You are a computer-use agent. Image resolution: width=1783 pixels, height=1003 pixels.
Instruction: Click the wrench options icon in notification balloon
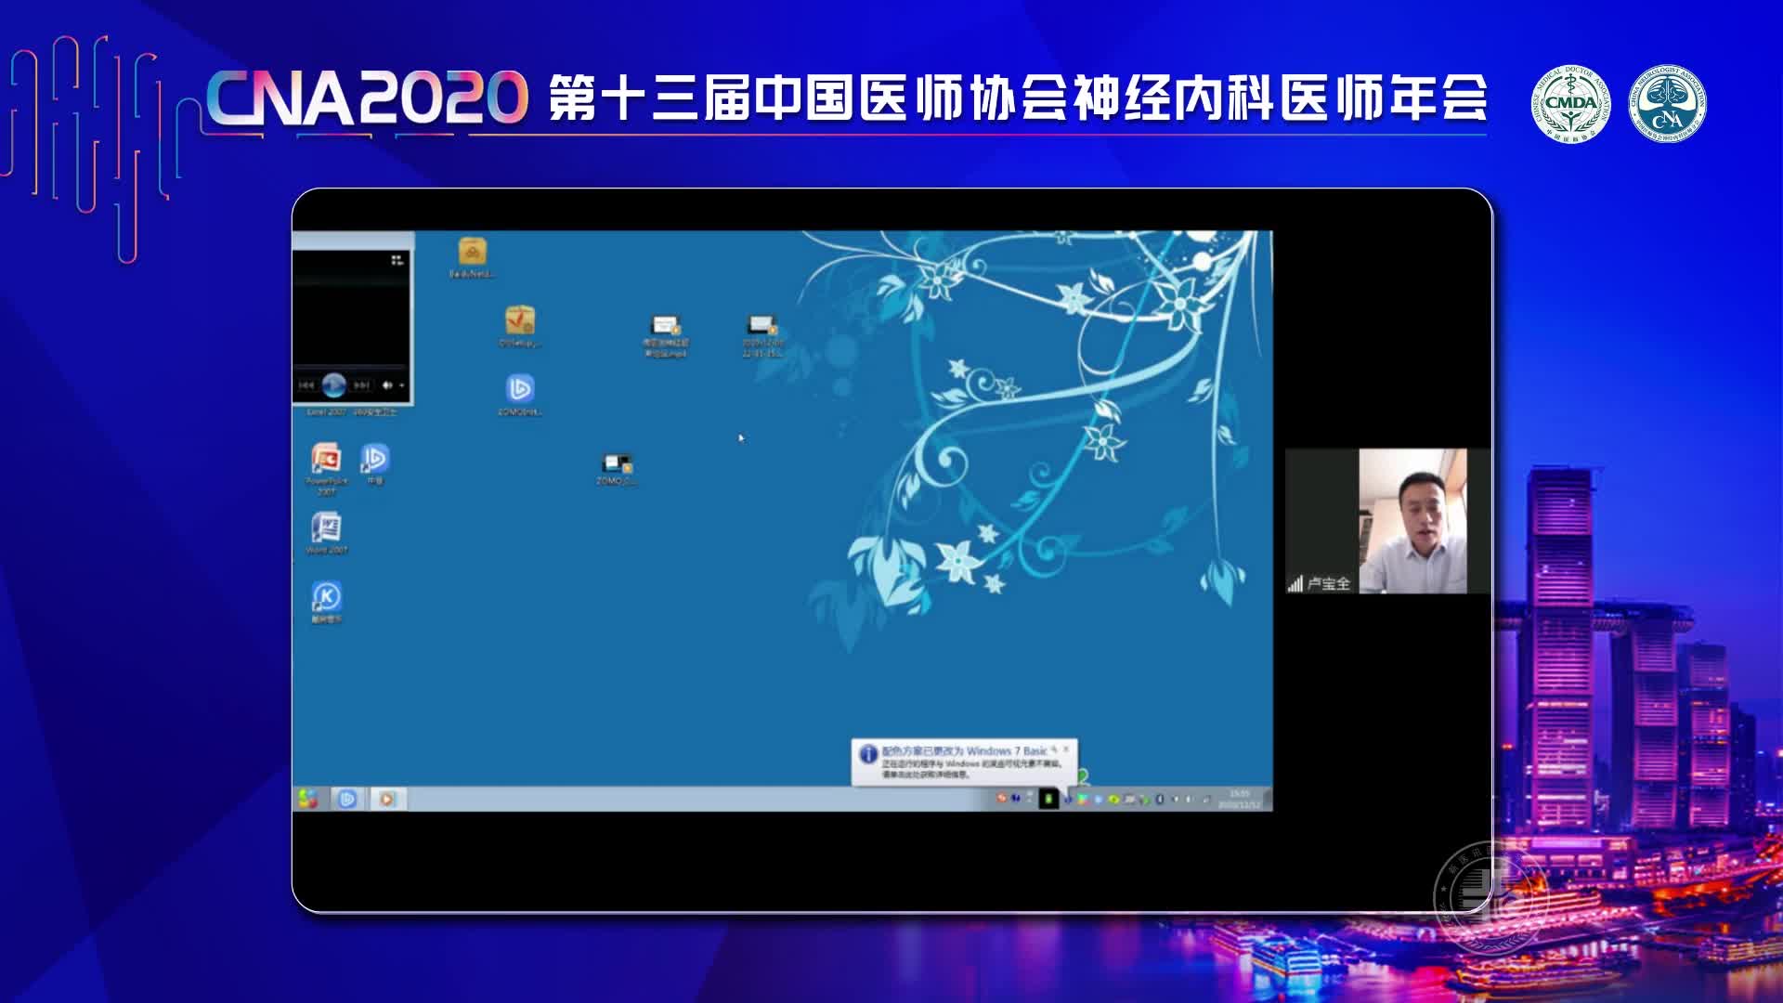pyautogui.click(x=1054, y=749)
